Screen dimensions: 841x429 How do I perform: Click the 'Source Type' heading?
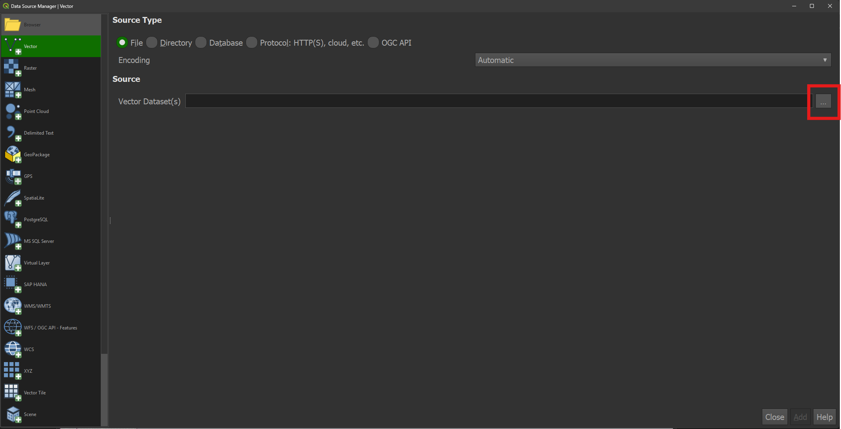[137, 20]
